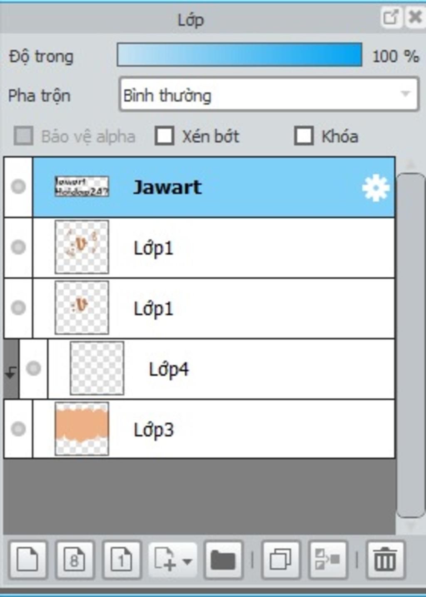Adjust the Độ trong opacity slider
The height and width of the screenshot is (597, 426).
[240, 55]
